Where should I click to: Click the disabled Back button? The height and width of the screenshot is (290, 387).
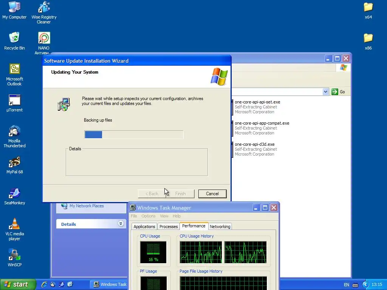152,194
